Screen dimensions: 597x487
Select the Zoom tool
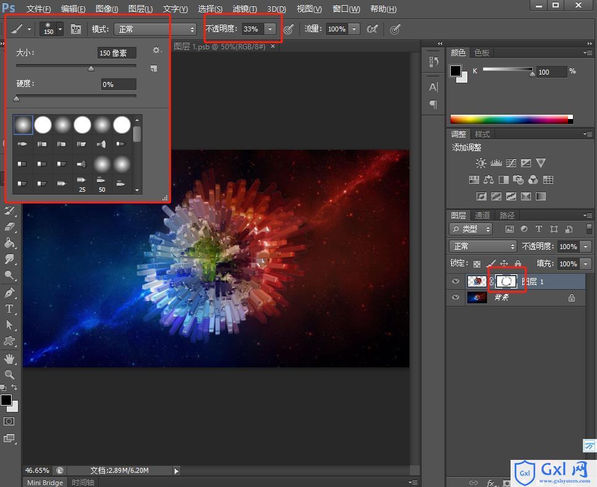point(9,374)
